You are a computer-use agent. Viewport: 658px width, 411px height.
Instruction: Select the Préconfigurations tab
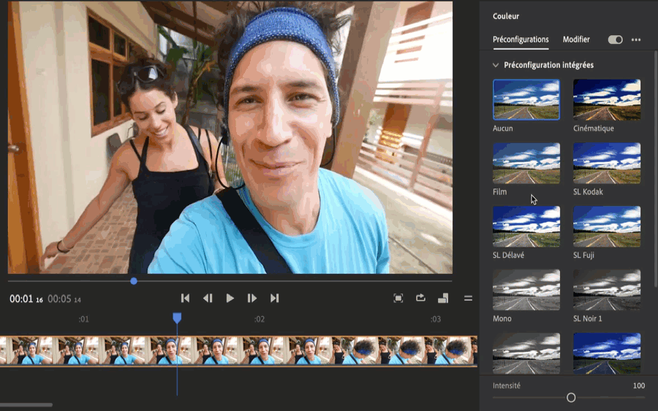521,39
